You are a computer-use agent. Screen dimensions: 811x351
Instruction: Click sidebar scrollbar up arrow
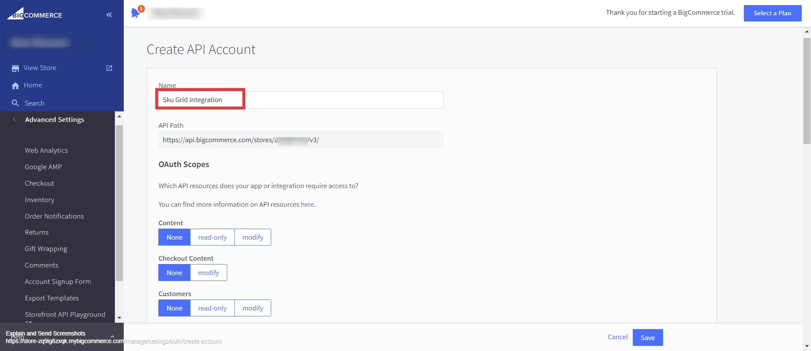coord(119,116)
